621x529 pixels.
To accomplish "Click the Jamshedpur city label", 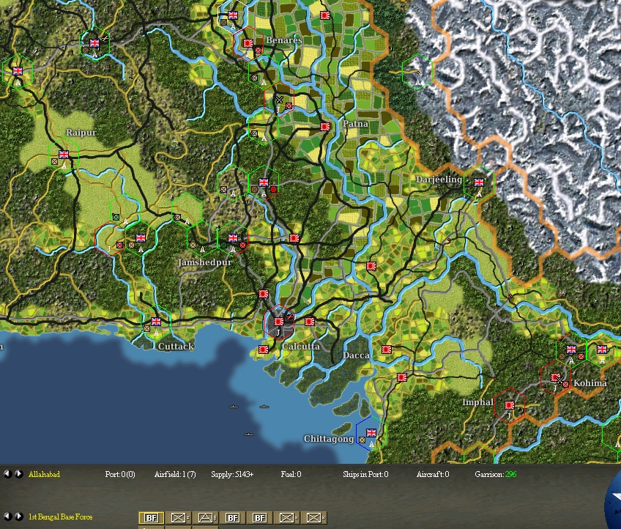I will pyautogui.click(x=205, y=262).
